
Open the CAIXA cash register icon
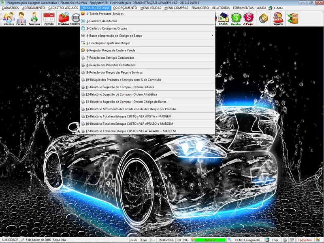(223, 18)
